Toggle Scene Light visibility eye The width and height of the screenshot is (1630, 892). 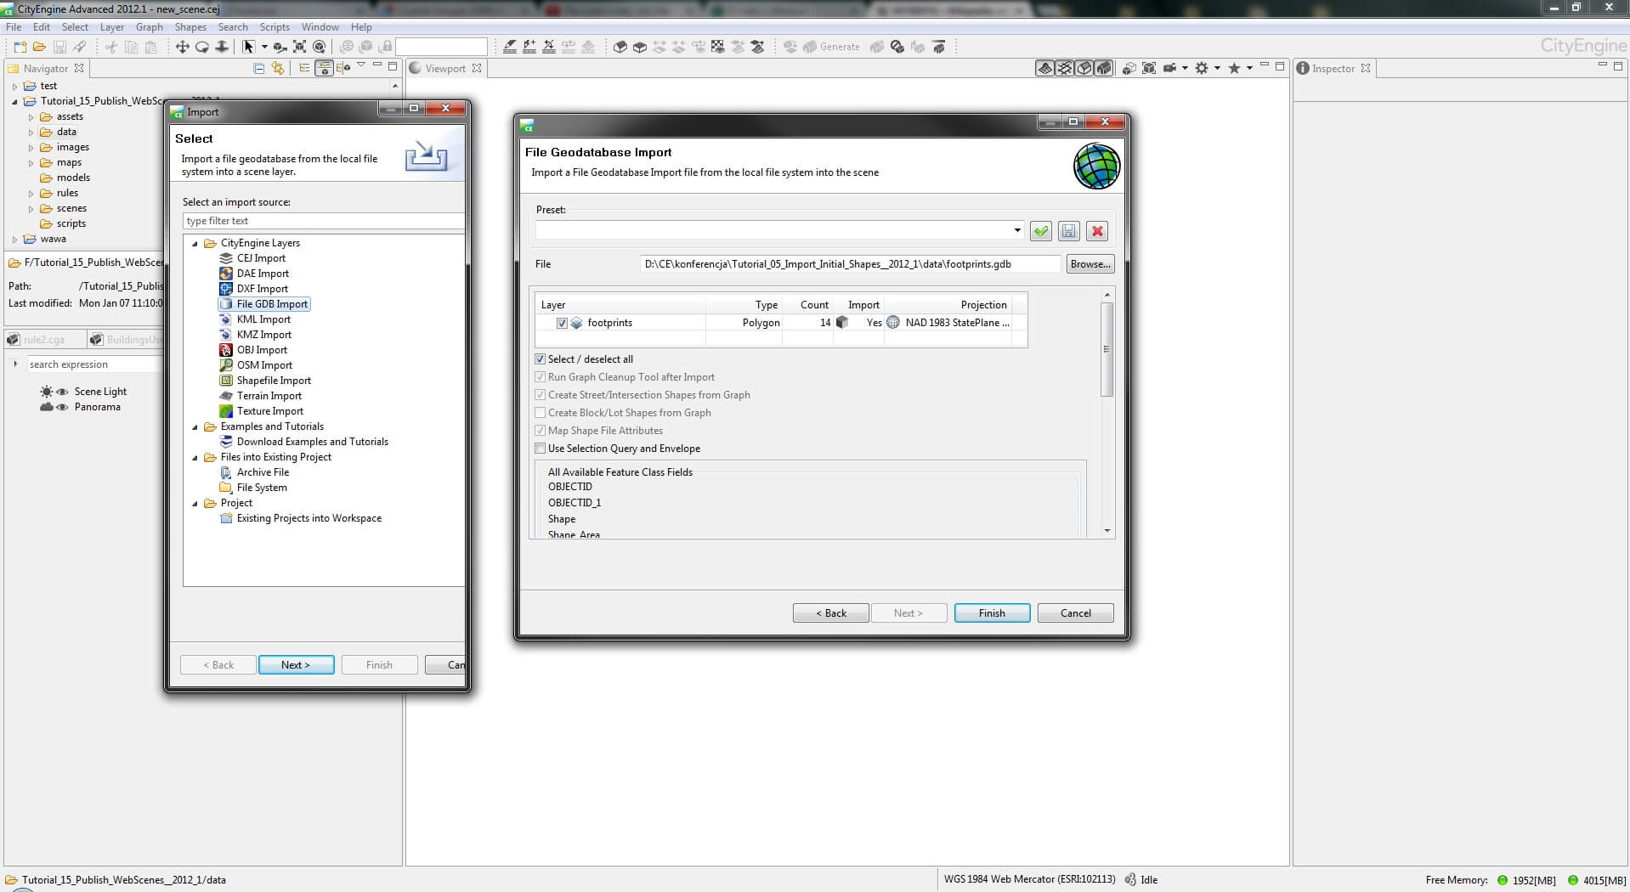tap(62, 392)
